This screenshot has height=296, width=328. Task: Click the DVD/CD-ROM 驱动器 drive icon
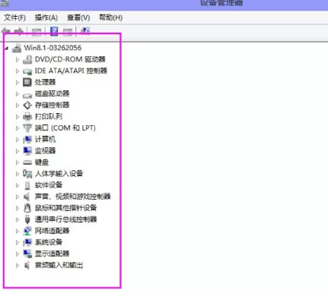(x=27, y=59)
